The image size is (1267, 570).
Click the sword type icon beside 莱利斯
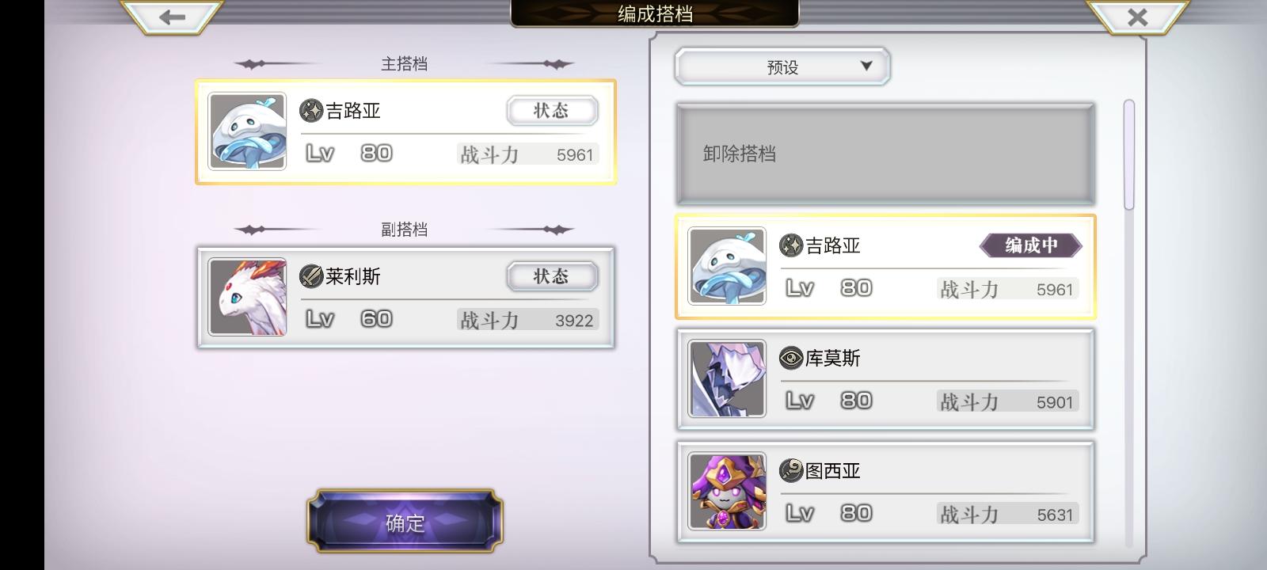click(x=311, y=276)
